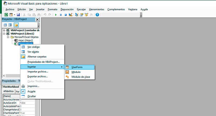Choose Ocultar from context menu

(x=42, y=96)
